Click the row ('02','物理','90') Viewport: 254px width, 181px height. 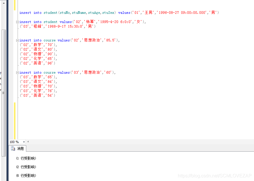point(38,54)
